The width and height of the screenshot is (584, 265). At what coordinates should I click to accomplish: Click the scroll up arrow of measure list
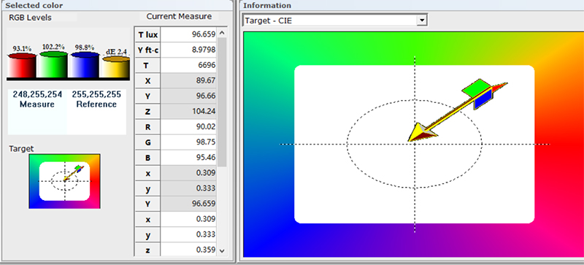[x=223, y=33]
